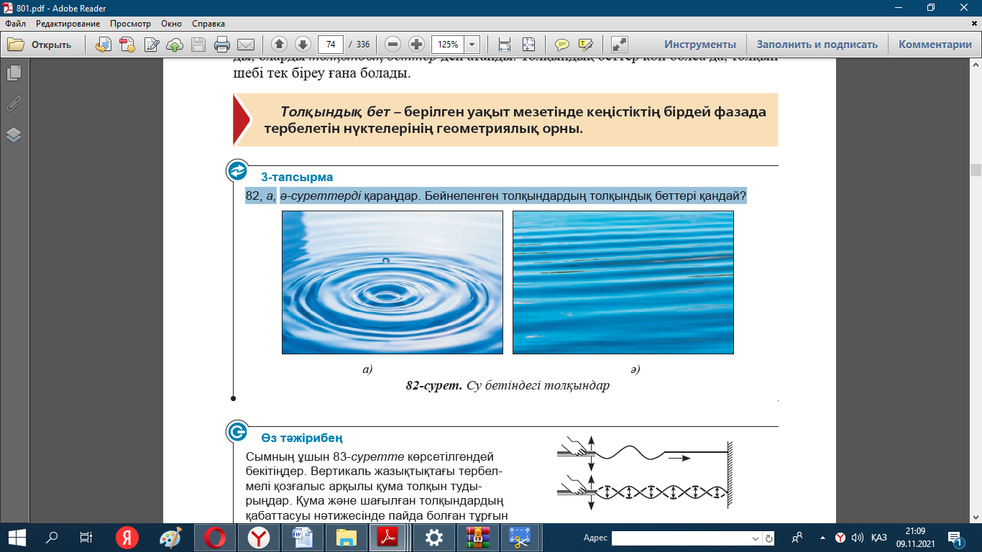Click the convert-to-PDF online icon
This screenshot has height=552, width=982.
[x=104, y=45]
